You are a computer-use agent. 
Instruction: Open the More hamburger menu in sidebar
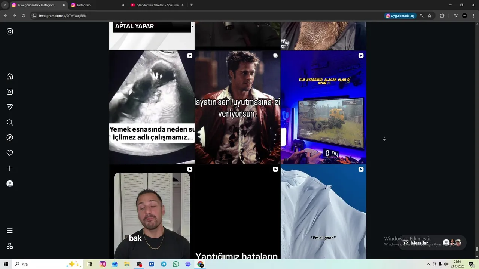coord(10,231)
